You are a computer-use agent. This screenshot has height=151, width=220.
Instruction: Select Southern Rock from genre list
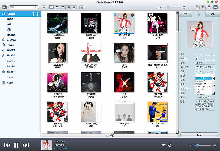203,86
